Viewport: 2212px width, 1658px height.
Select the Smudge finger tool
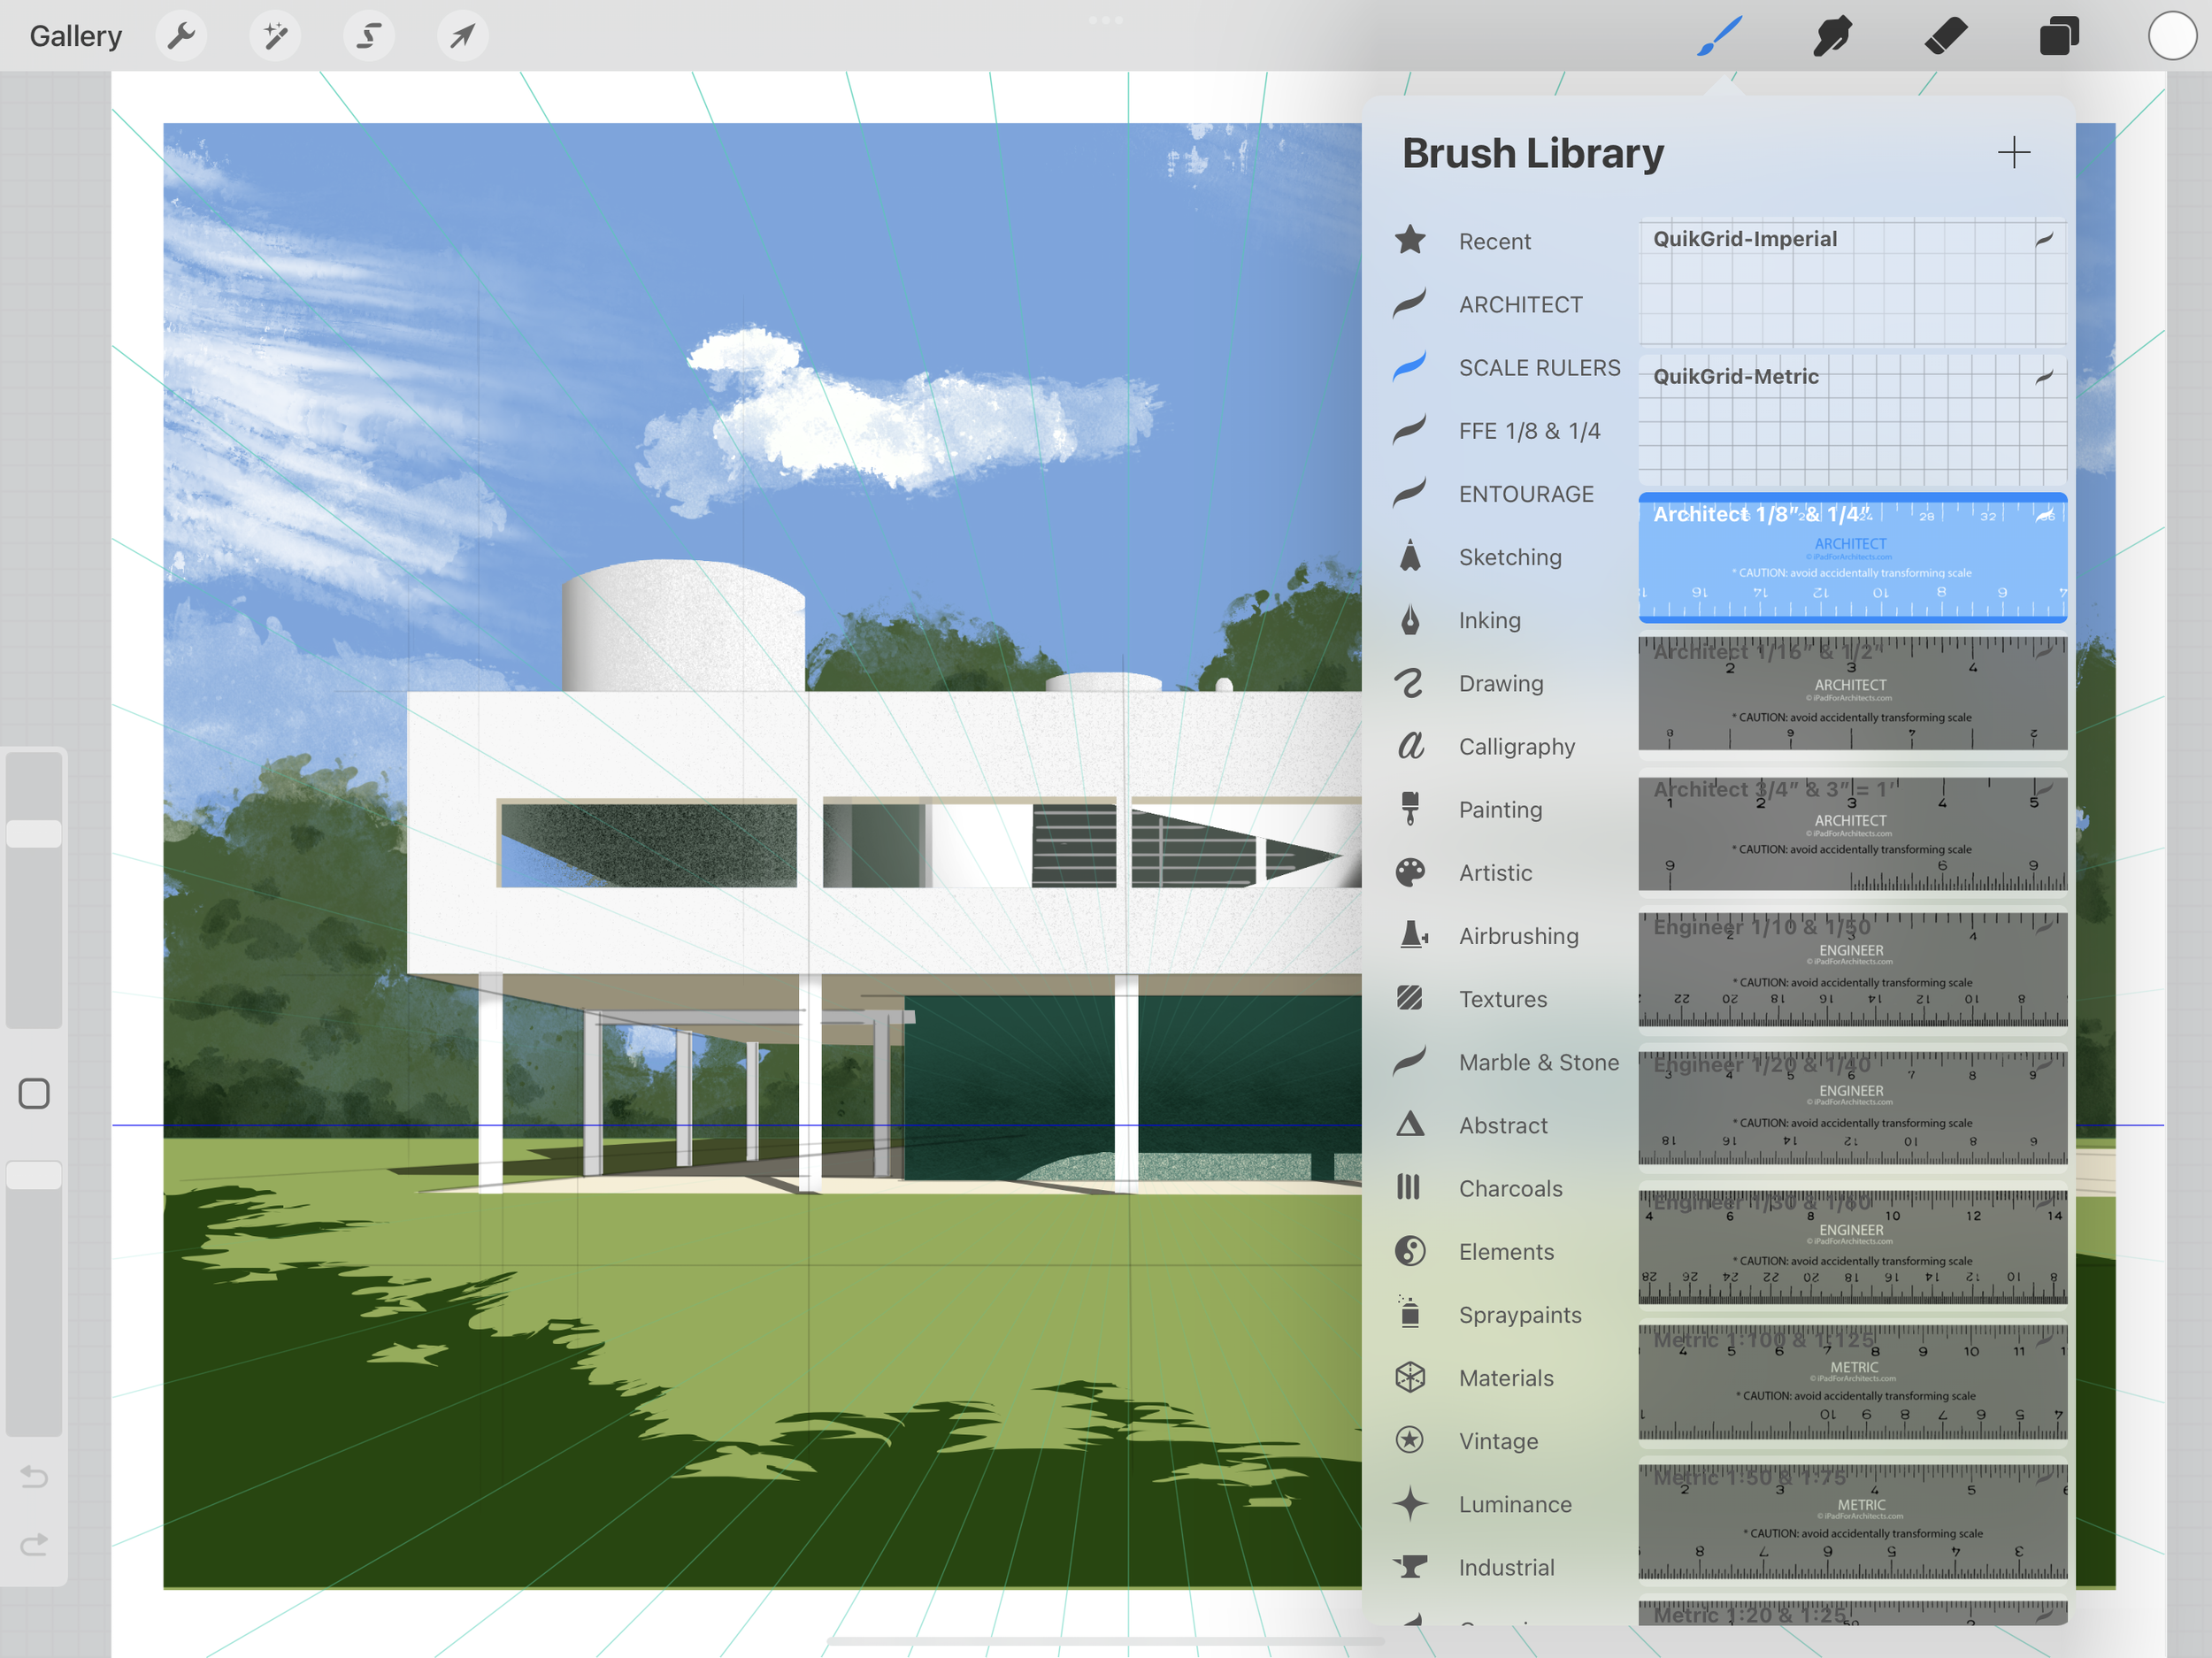(x=1832, y=37)
